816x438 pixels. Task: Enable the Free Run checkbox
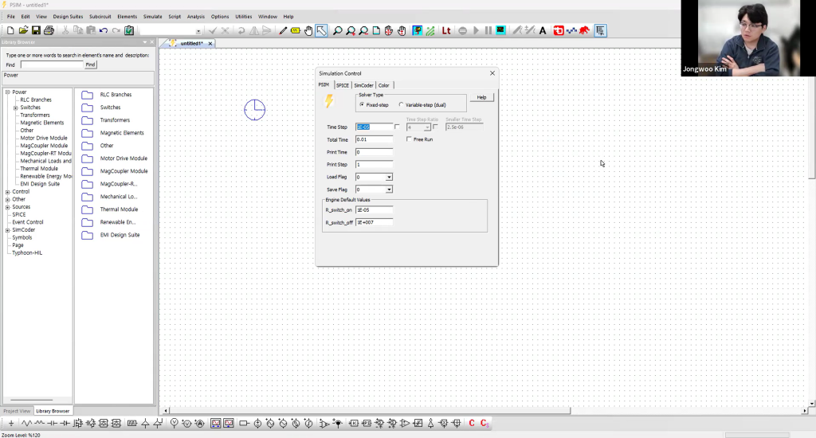tap(409, 139)
